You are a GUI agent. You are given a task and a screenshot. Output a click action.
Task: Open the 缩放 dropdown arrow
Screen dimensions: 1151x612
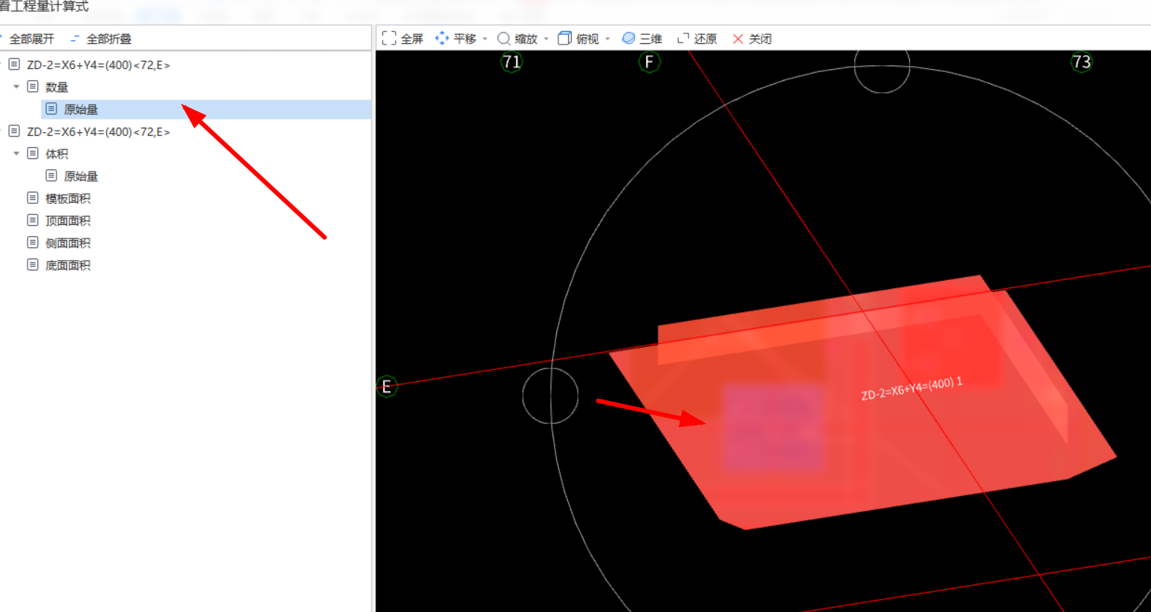point(546,39)
